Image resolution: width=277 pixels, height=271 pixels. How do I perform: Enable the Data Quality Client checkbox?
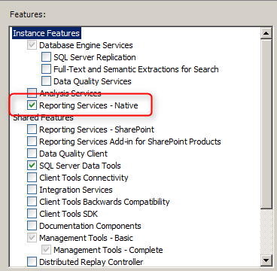(32, 154)
